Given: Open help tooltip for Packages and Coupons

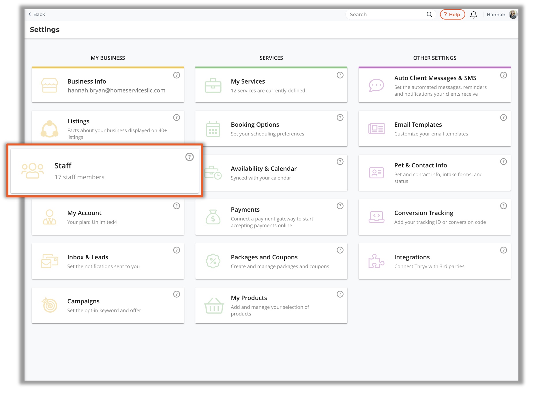Looking at the screenshot, I should point(340,250).
